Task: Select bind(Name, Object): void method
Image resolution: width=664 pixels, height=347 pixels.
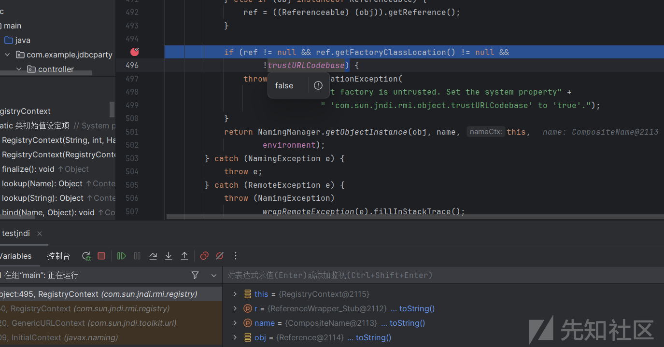Action: pos(58,212)
